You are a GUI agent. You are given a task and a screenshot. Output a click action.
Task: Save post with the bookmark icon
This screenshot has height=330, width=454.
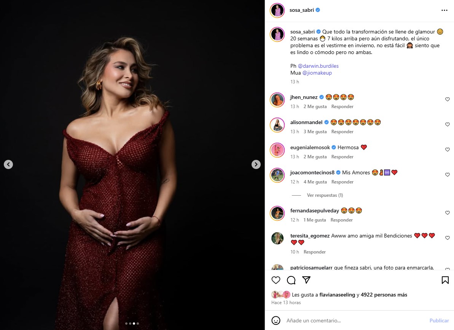coord(445,280)
